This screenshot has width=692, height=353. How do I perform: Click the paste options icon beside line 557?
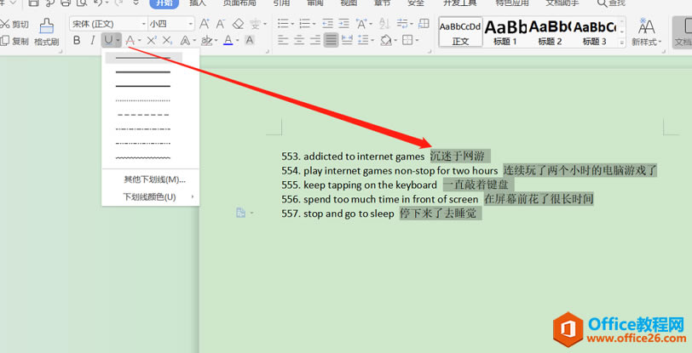tap(240, 214)
